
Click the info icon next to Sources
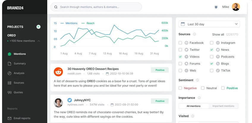pyautogui.click(x=194, y=34)
